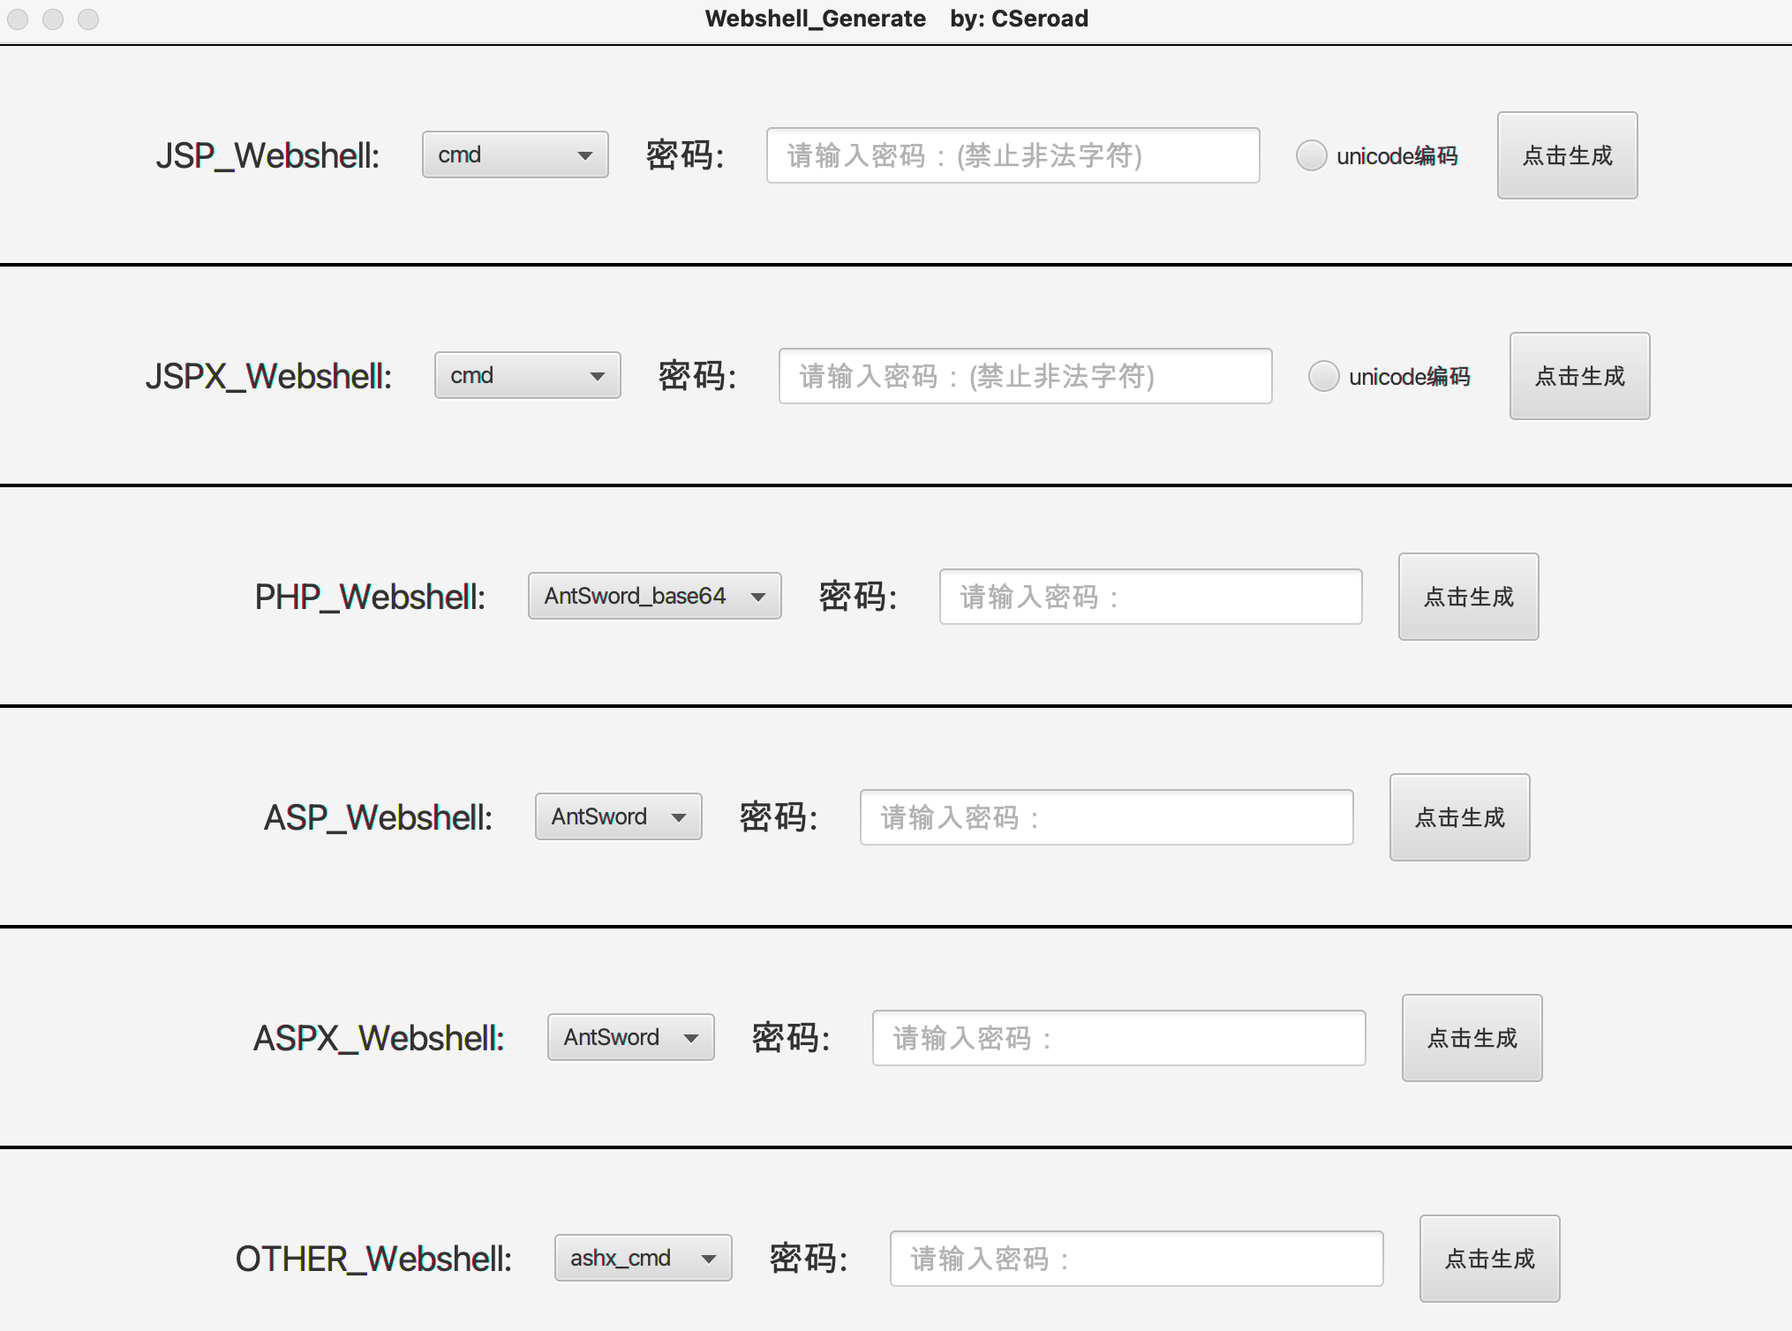Open the ASP_Webshell AntSword dropdown
The image size is (1792, 1331).
pyautogui.click(x=618, y=817)
